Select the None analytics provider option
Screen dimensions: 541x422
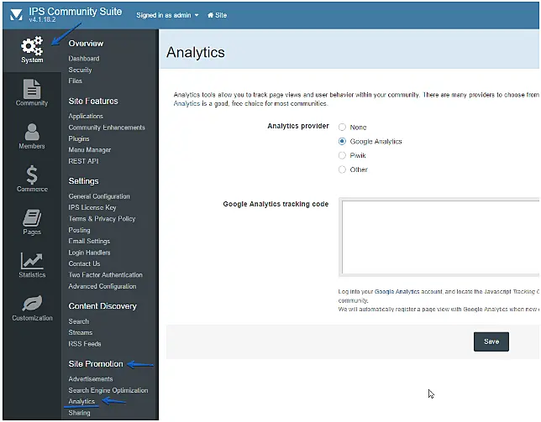coord(342,127)
